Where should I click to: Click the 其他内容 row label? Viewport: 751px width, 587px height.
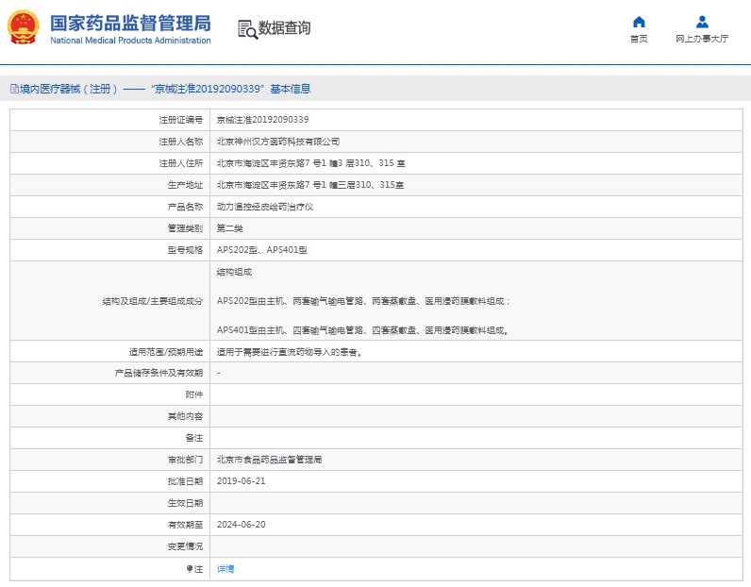tap(185, 416)
